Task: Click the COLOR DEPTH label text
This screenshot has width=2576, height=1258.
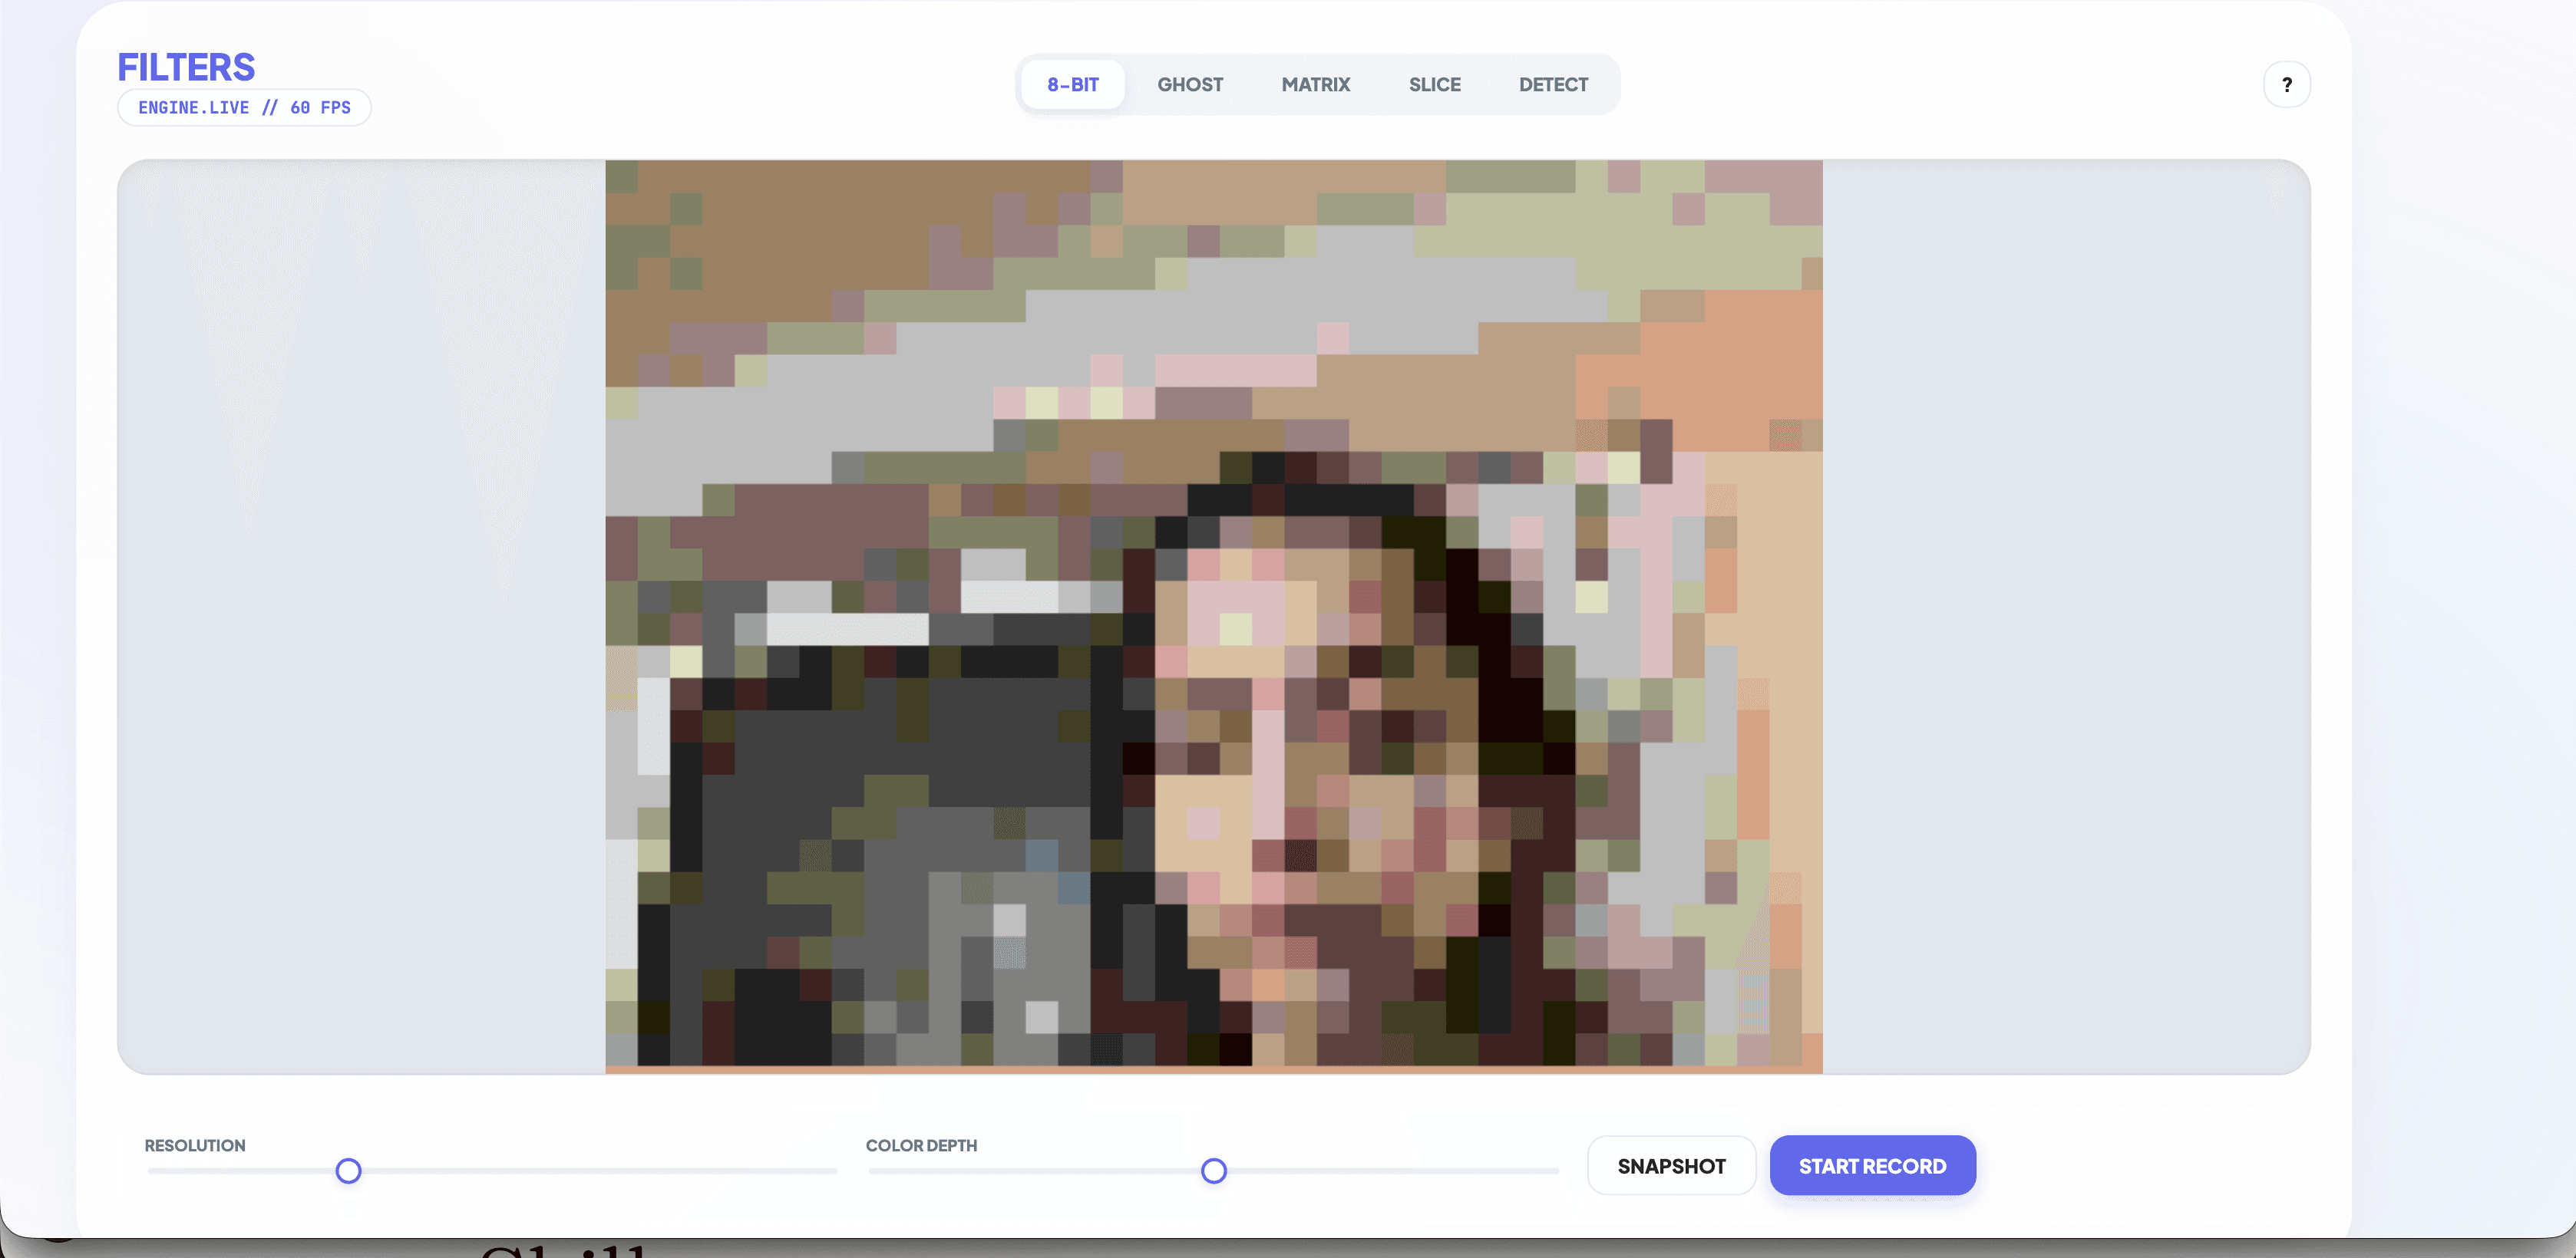Action: (921, 1145)
